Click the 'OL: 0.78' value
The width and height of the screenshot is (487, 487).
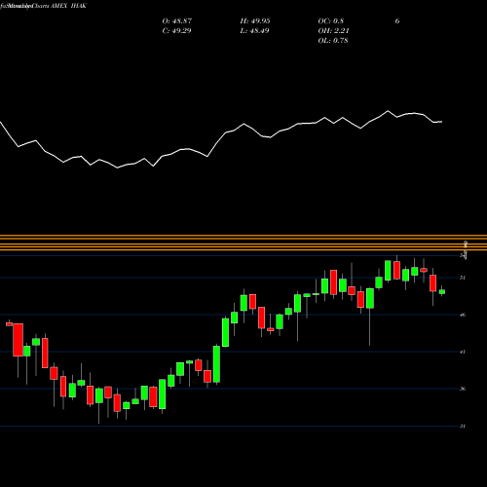pos(333,41)
